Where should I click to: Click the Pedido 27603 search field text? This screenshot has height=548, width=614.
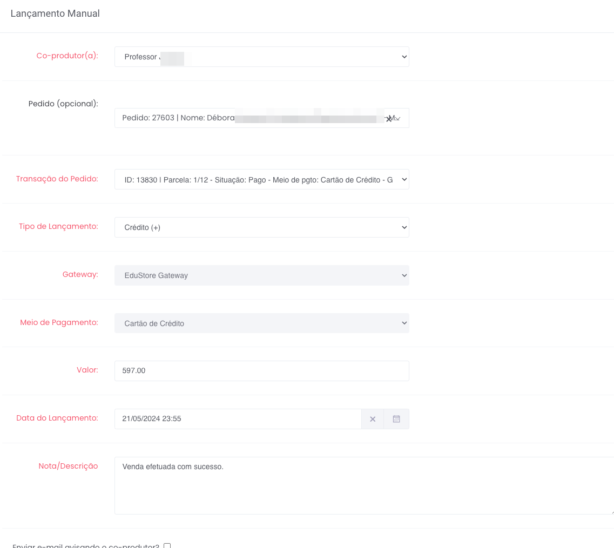coord(178,118)
